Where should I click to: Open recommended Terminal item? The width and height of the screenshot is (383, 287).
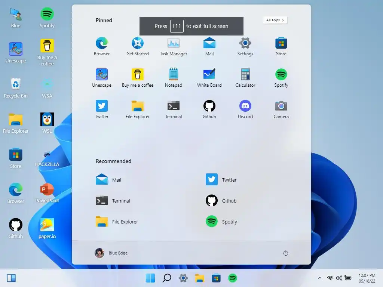(113, 201)
